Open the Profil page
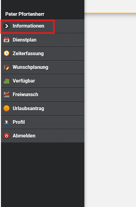Viewport: 136px width, 207px height. 43,122
